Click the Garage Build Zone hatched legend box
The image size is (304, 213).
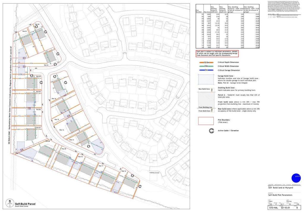tap(206, 80)
